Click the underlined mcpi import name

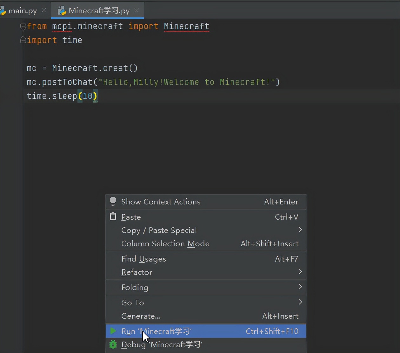pyautogui.click(x=62, y=26)
